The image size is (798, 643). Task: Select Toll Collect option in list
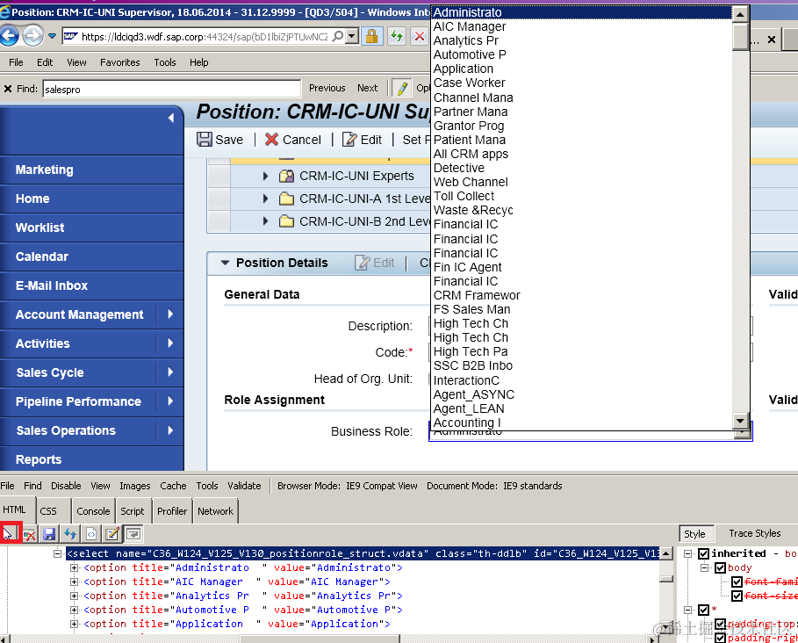(x=582, y=196)
